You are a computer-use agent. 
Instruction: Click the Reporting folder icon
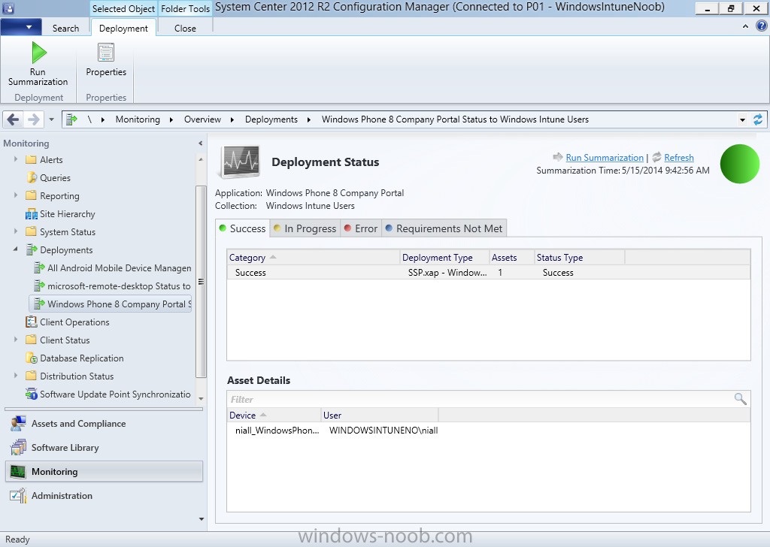click(x=31, y=195)
